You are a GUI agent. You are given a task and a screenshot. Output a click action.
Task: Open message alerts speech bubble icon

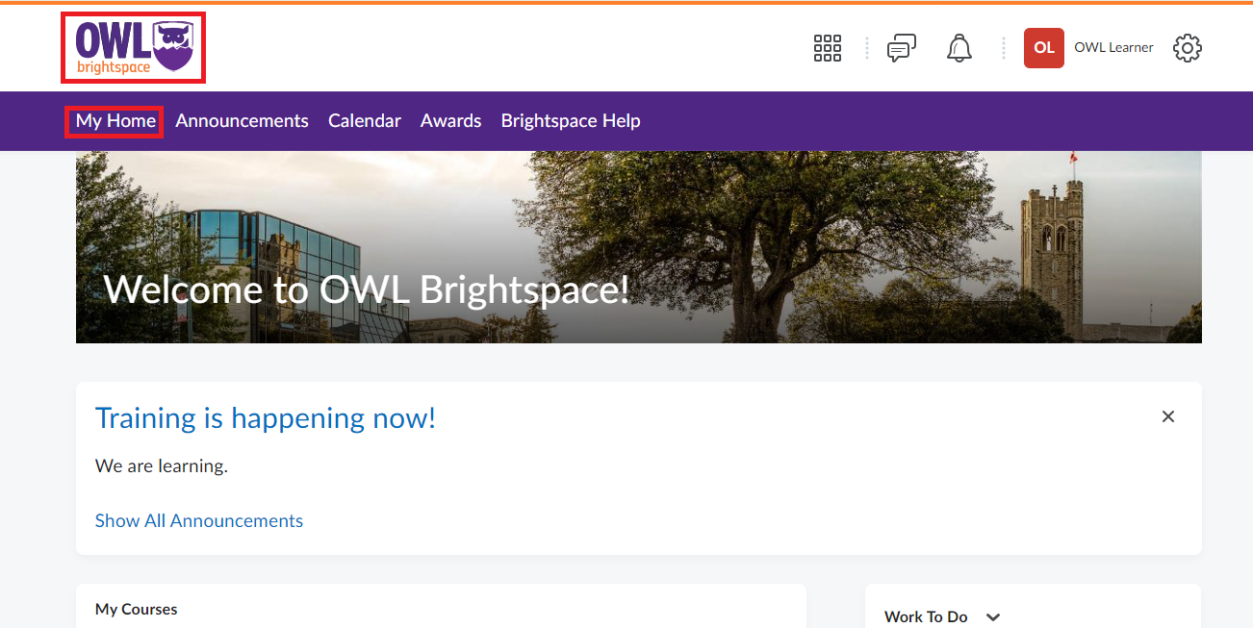point(901,48)
